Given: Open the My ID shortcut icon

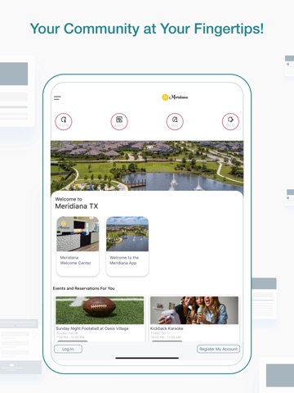Looking at the screenshot, I should pyautogui.click(x=230, y=121).
